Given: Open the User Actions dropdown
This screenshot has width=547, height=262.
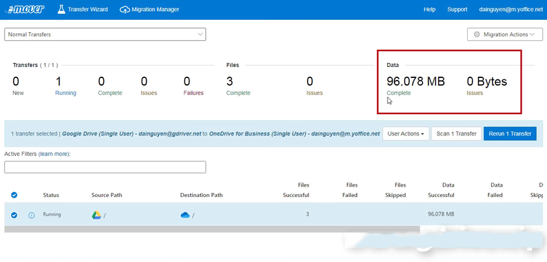Looking at the screenshot, I should click(405, 133).
